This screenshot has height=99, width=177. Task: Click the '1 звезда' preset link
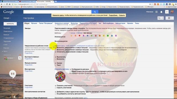(x=72, y=33)
